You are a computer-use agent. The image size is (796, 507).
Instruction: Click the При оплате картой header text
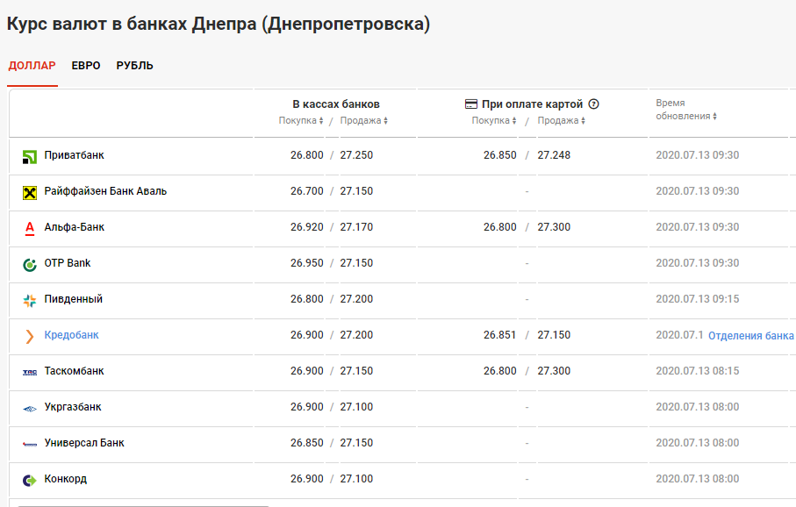click(x=532, y=104)
